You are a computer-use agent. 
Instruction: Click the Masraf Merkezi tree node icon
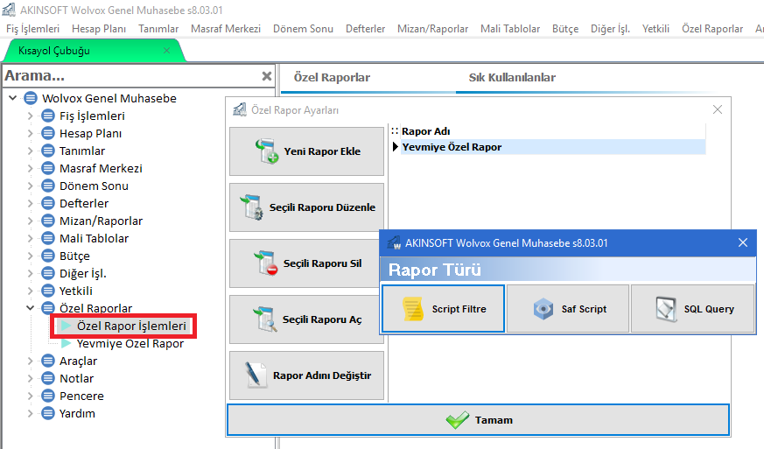pos(48,168)
